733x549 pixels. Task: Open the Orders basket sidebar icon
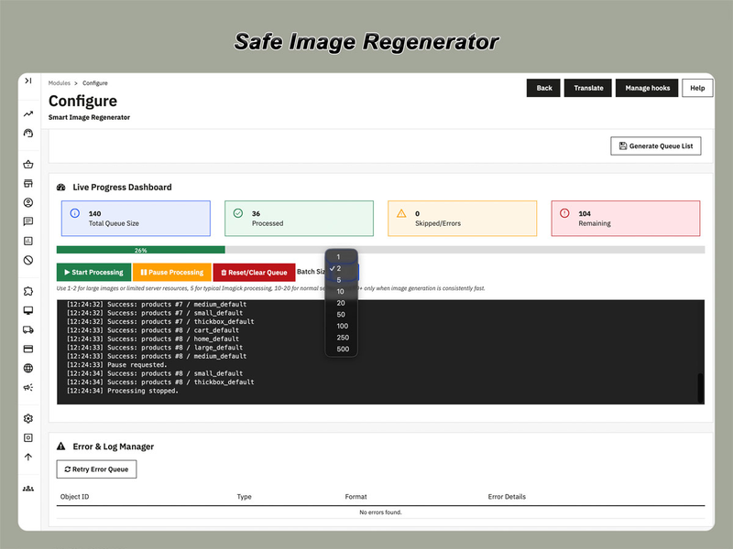[28, 164]
